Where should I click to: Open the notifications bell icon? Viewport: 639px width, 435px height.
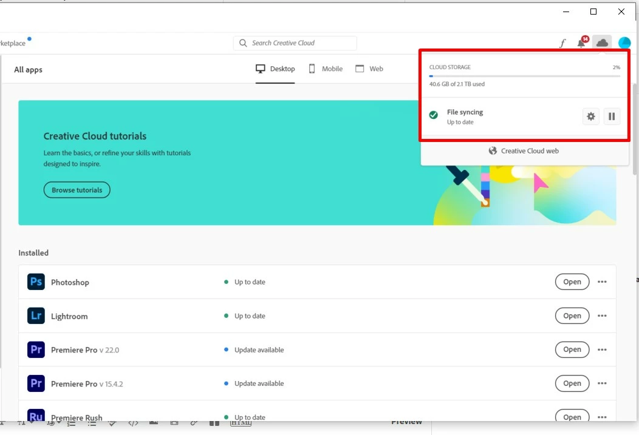pos(582,42)
